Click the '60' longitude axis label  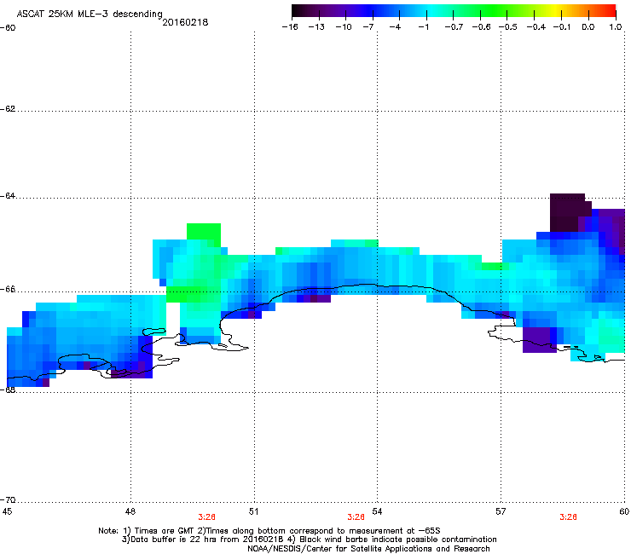click(624, 511)
